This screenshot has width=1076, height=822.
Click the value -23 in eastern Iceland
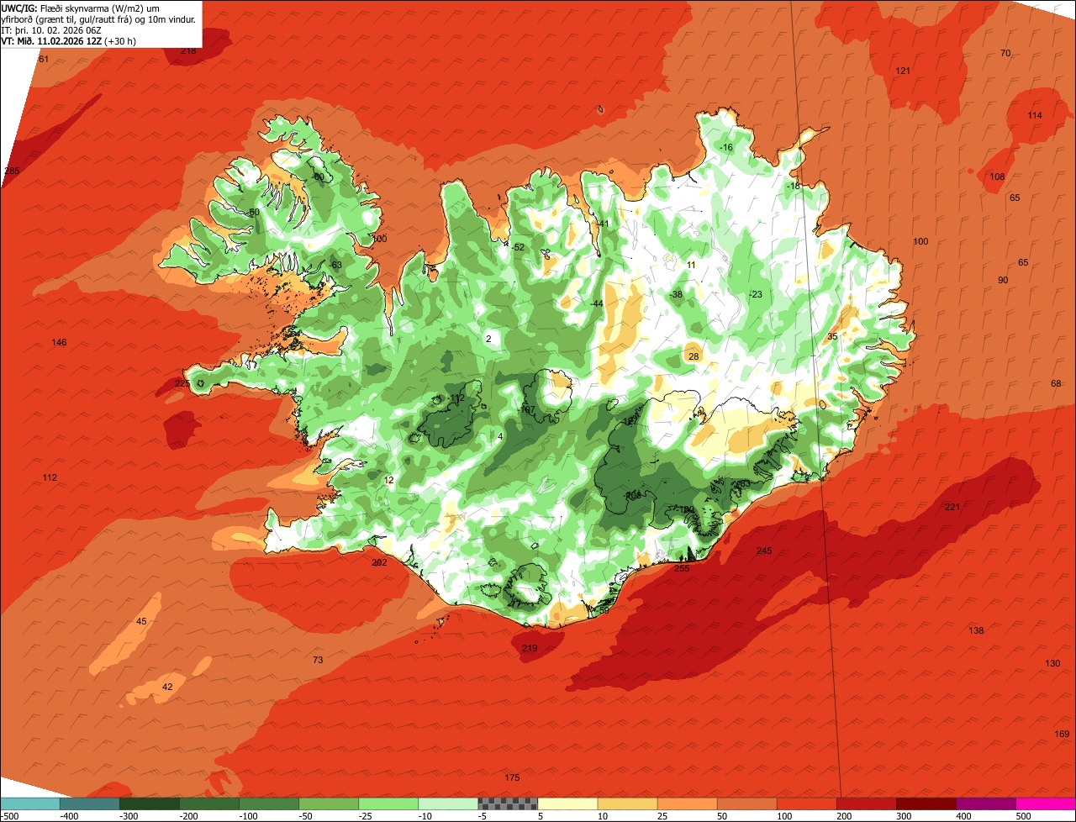755,294
